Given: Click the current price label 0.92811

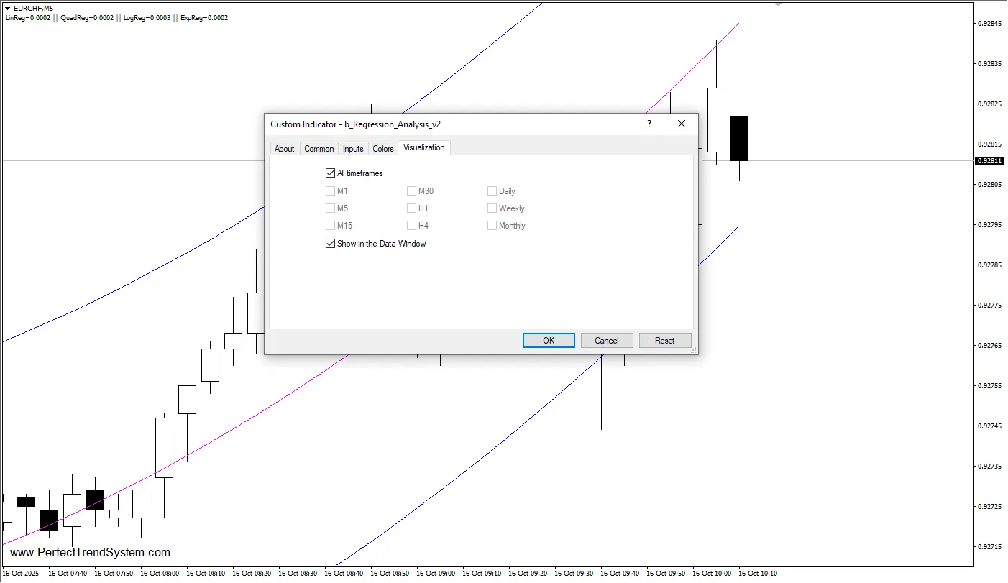Looking at the screenshot, I should pyautogui.click(x=989, y=160).
